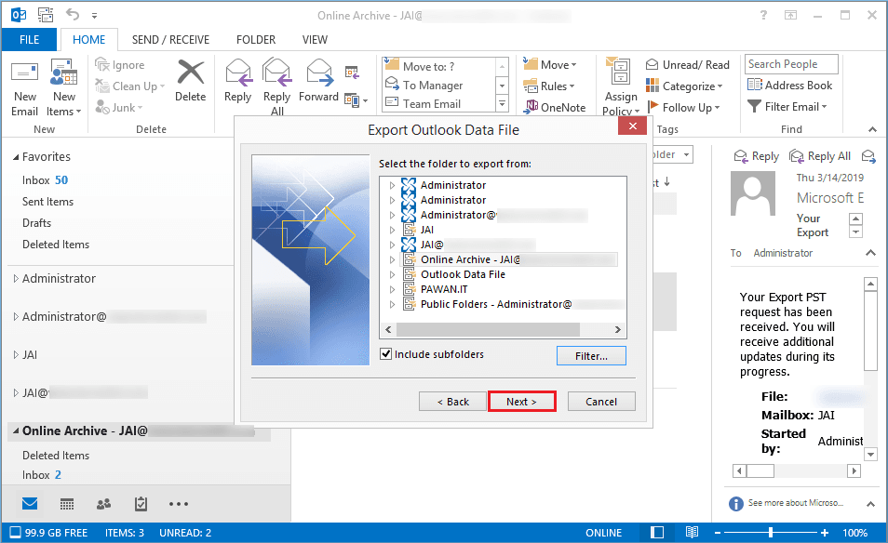Open the FILE tab
The width and height of the screenshot is (888, 543).
30,40
